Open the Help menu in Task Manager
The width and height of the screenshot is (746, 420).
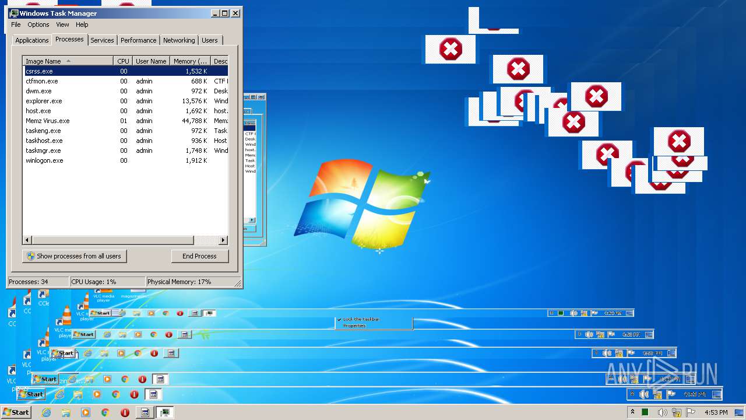82,24
